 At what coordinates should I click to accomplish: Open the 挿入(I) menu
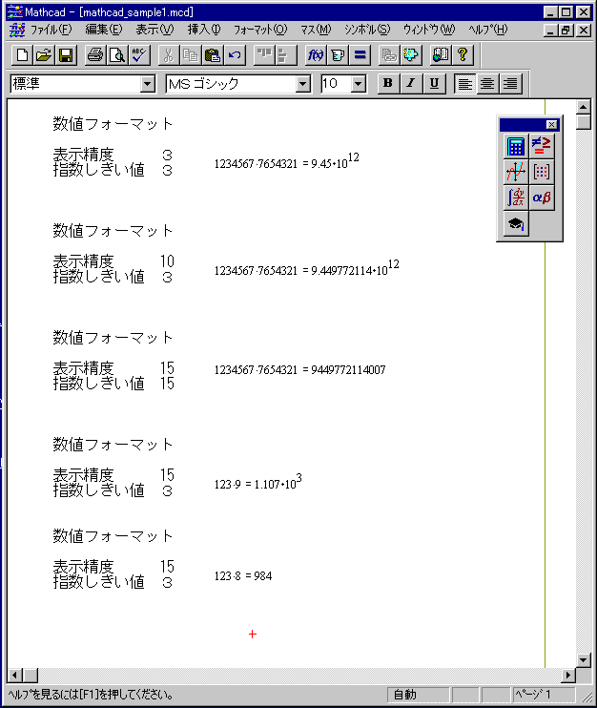[x=204, y=30]
